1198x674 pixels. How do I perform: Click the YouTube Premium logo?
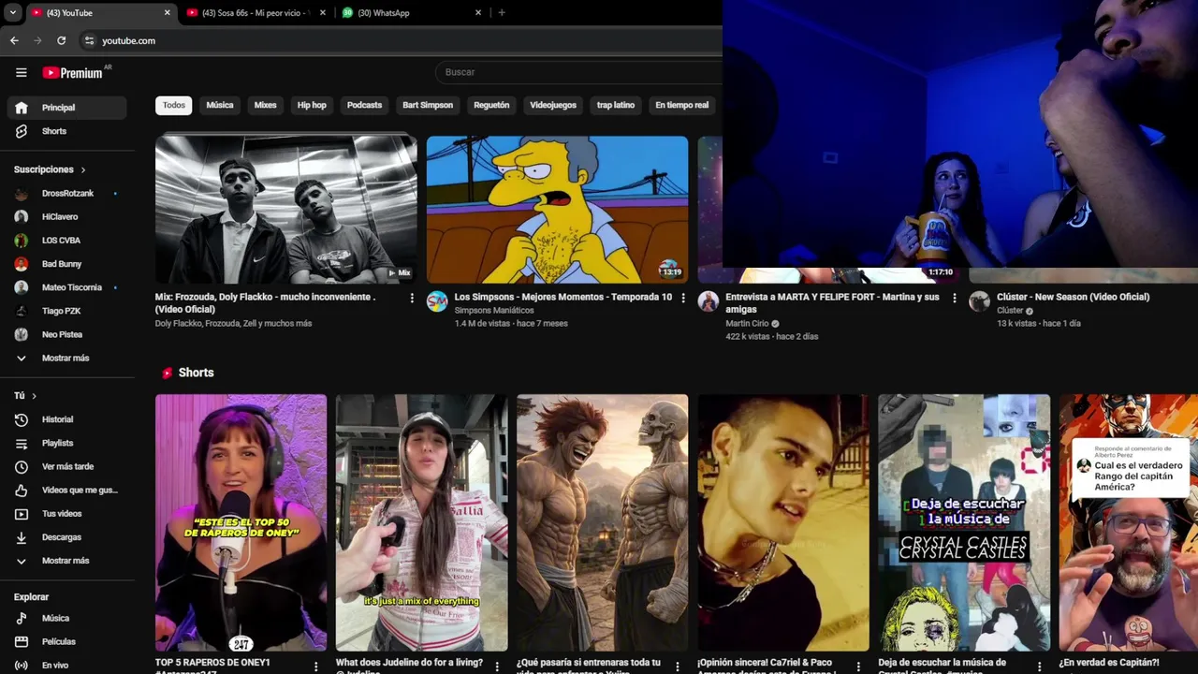click(x=74, y=72)
